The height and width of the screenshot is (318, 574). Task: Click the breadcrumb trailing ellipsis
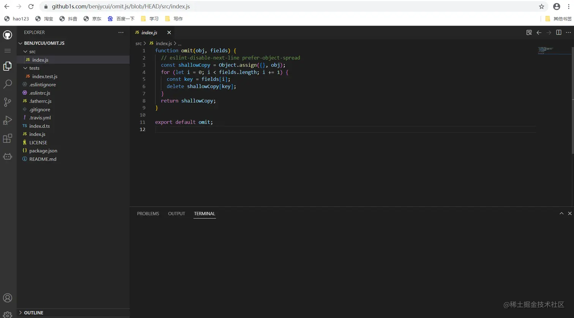point(180,44)
